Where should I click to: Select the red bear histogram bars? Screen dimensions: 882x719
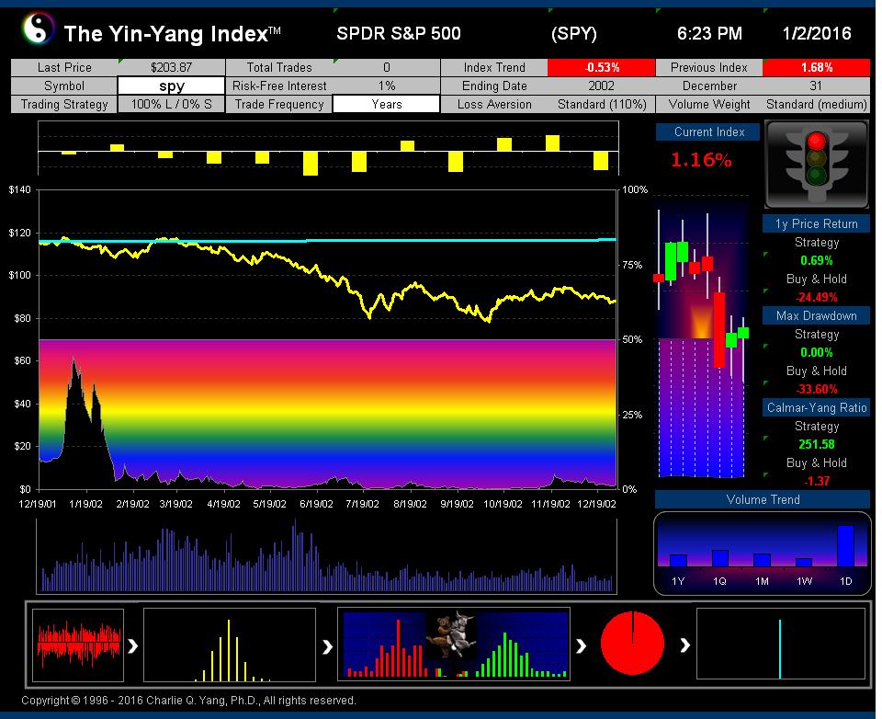click(385, 647)
